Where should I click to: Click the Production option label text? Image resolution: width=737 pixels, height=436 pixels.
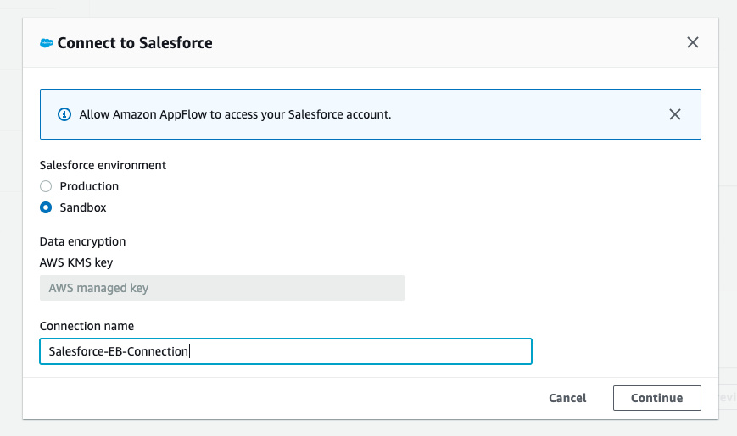[x=89, y=186]
